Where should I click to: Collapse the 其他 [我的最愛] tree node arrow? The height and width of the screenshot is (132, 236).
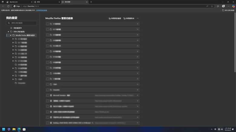coord(8,32)
